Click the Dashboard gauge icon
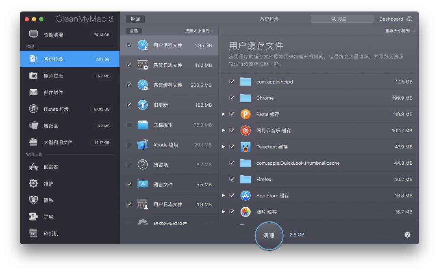439x273 pixels. click(x=409, y=19)
